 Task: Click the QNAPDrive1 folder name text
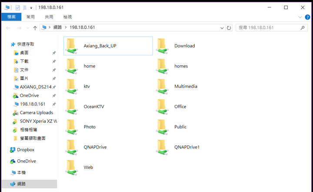[187, 147]
